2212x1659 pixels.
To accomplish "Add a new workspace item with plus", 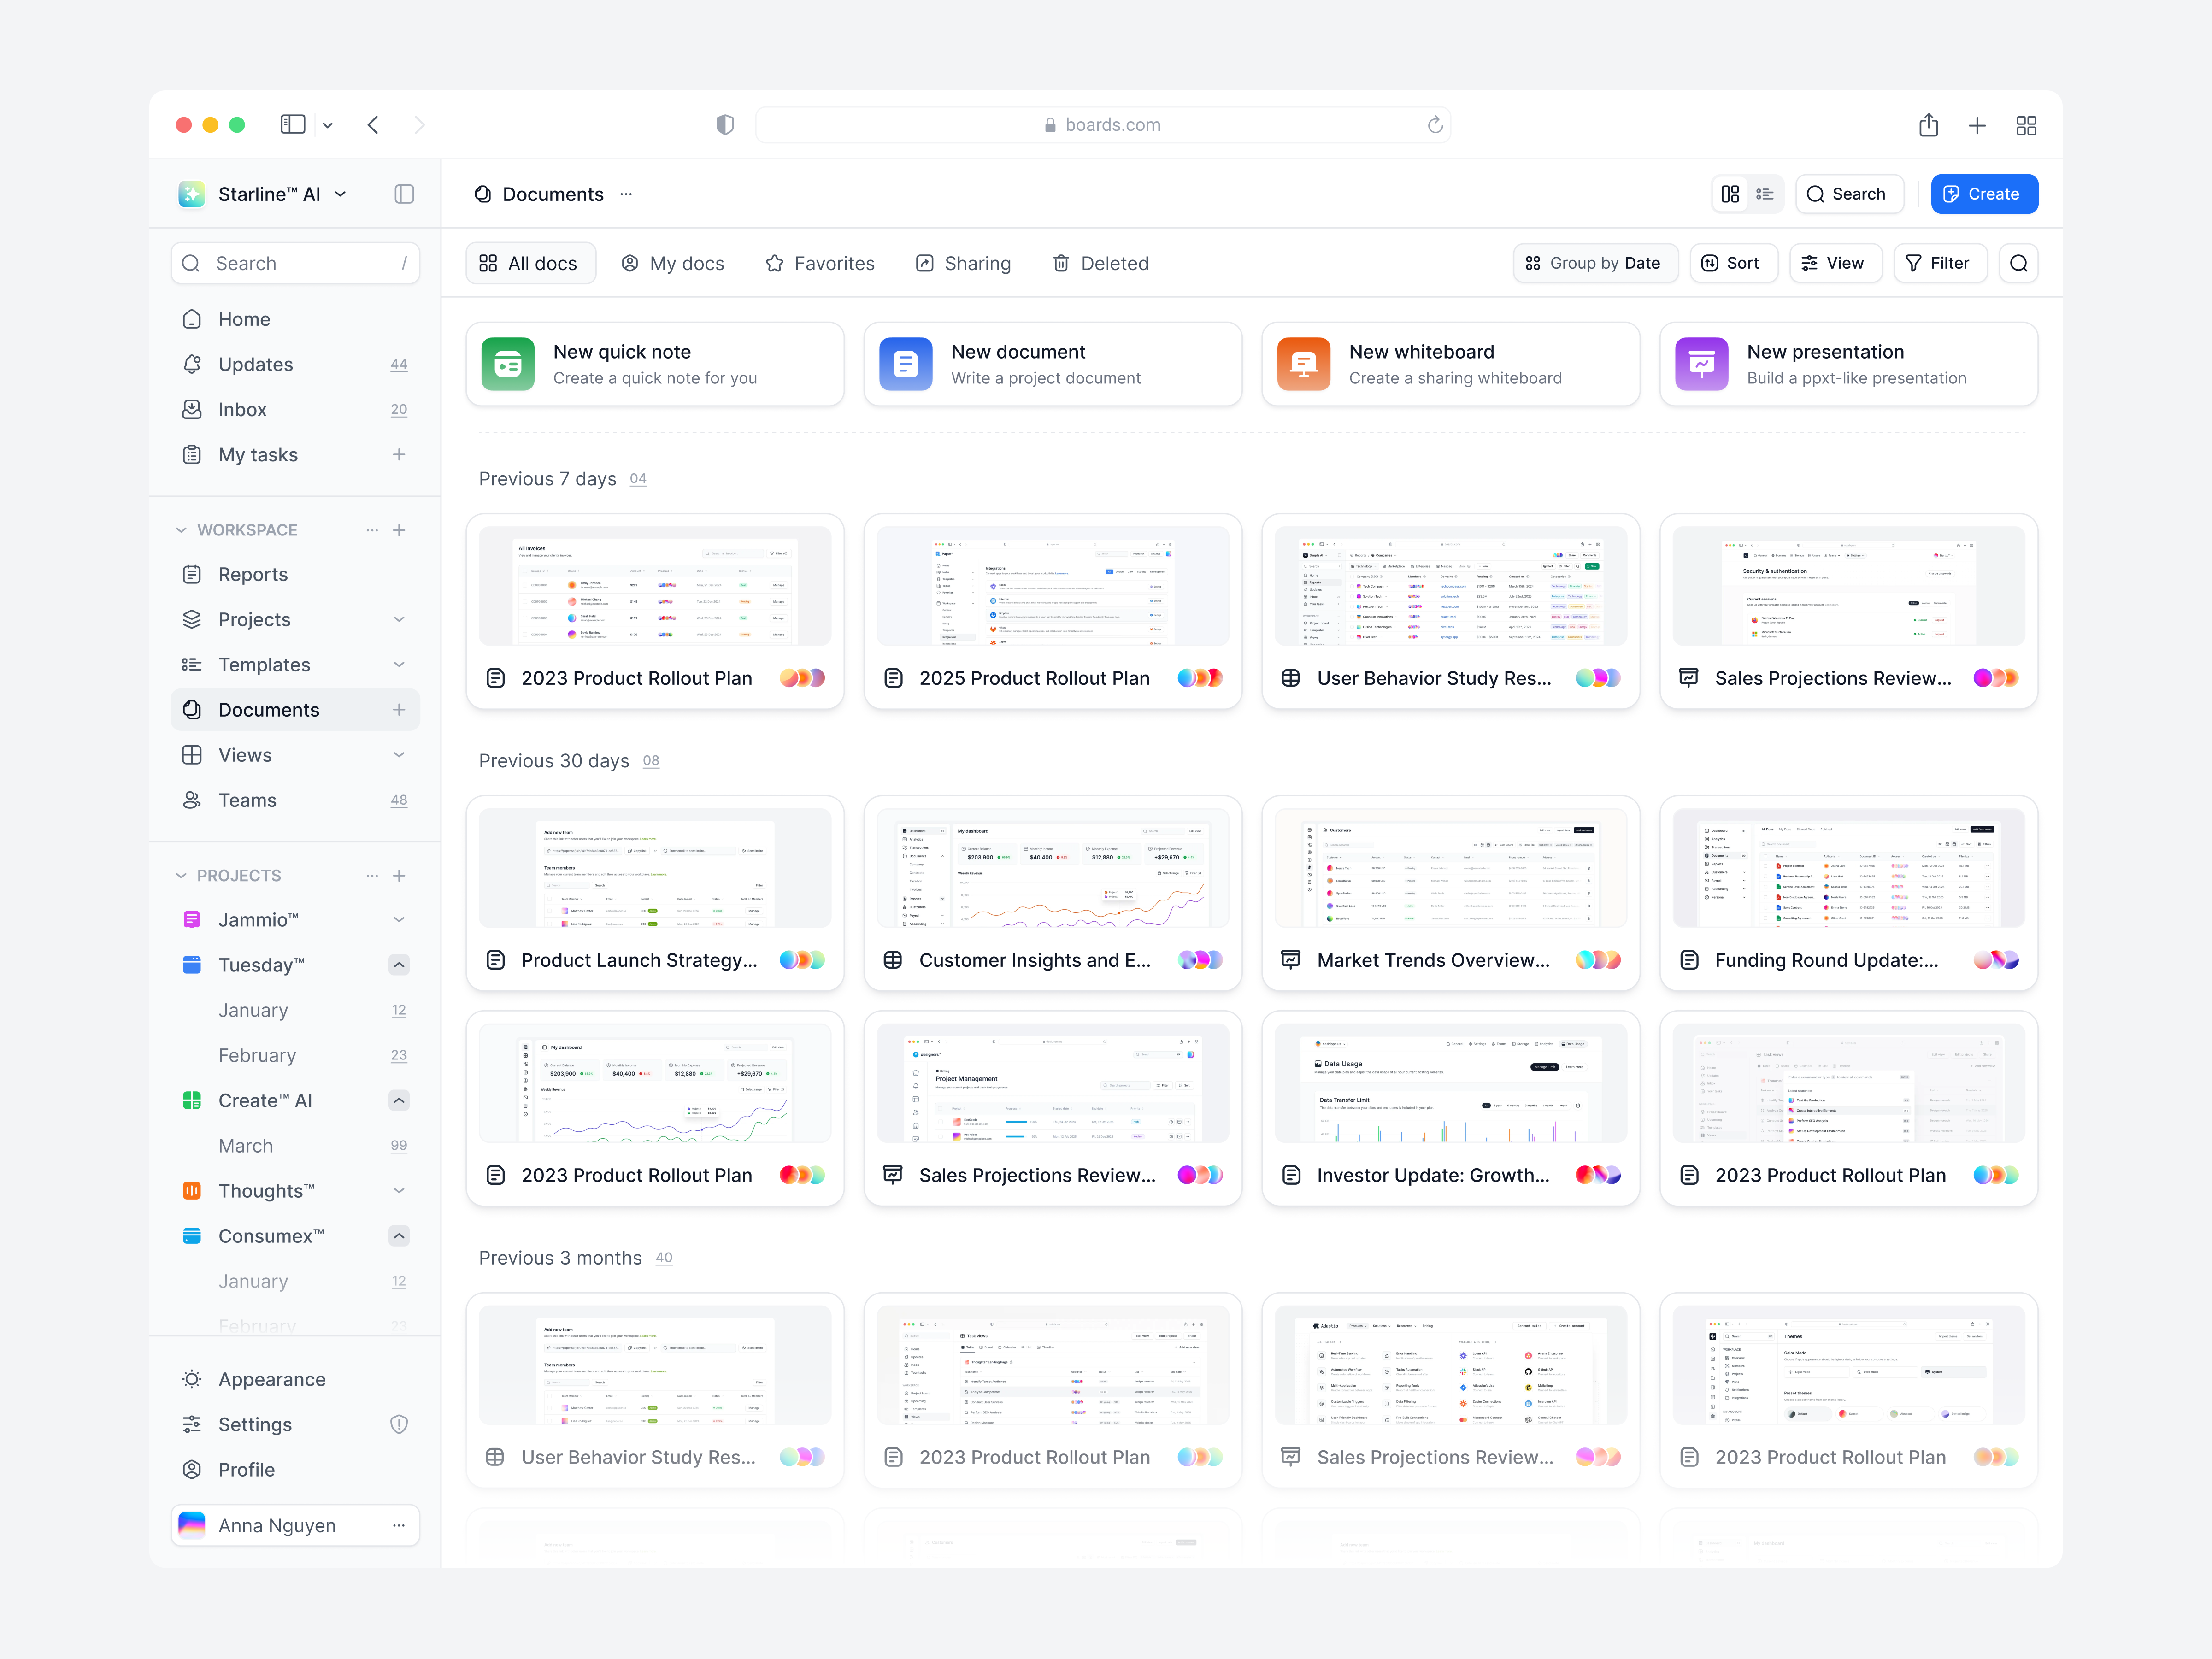I will tap(399, 530).
